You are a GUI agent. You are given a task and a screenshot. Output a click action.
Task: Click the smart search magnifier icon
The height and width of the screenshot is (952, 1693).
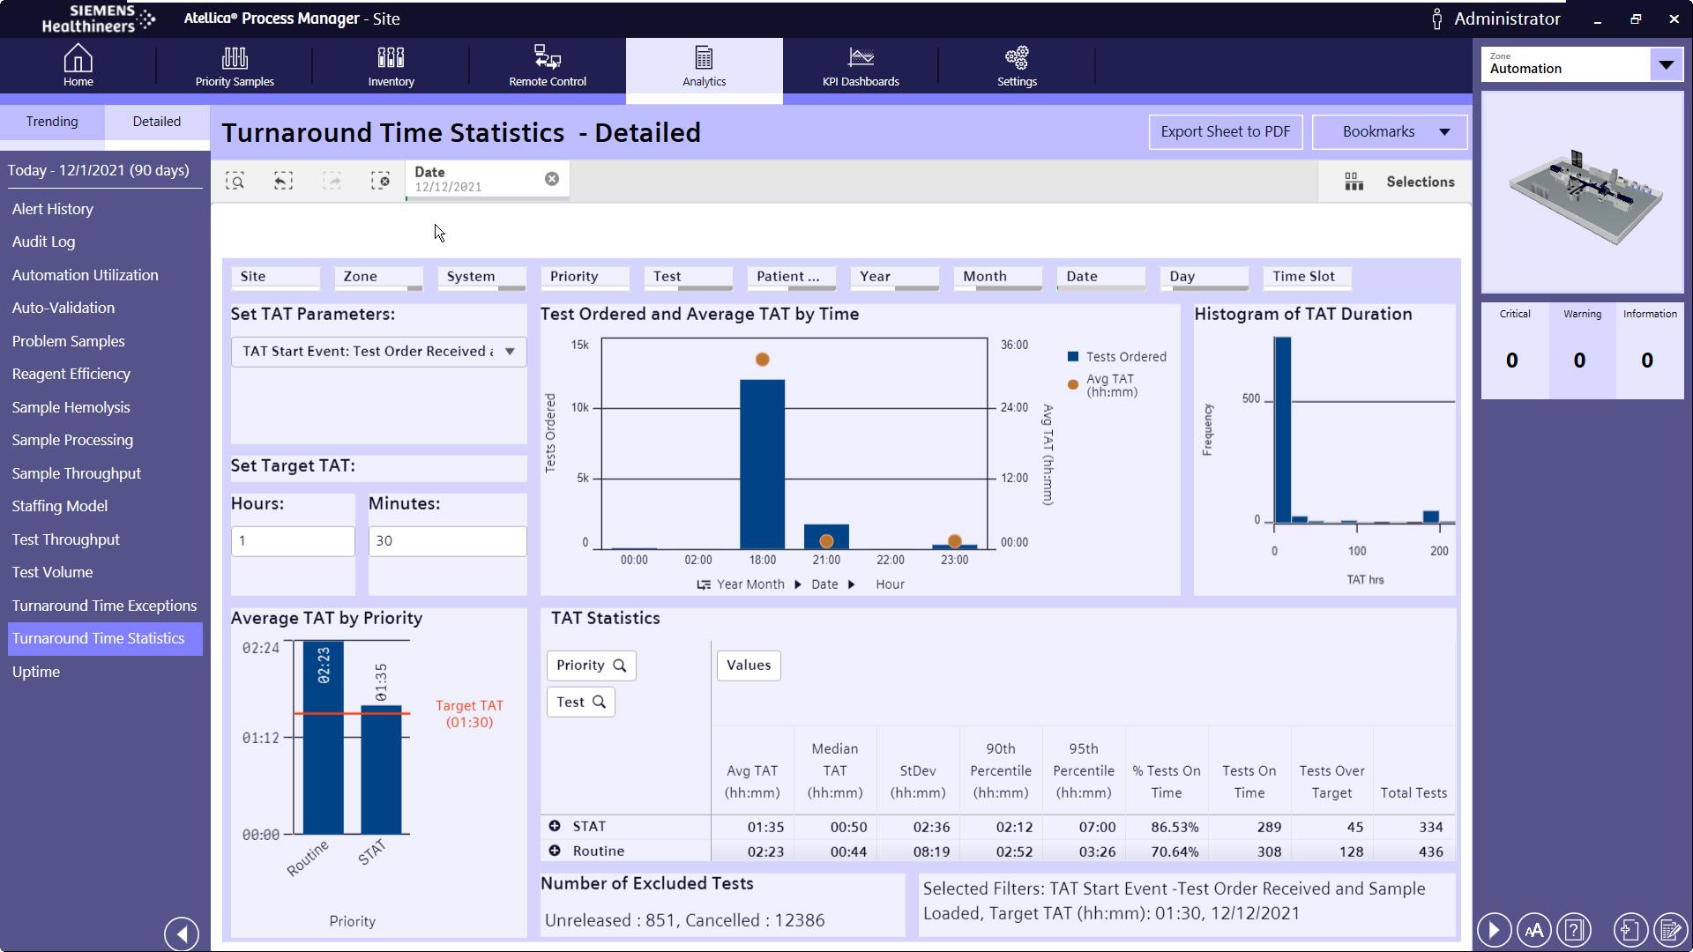235,182
